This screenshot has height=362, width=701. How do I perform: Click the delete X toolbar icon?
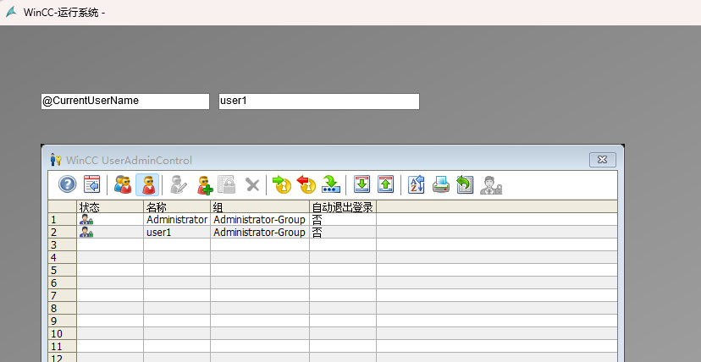(x=251, y=184)
